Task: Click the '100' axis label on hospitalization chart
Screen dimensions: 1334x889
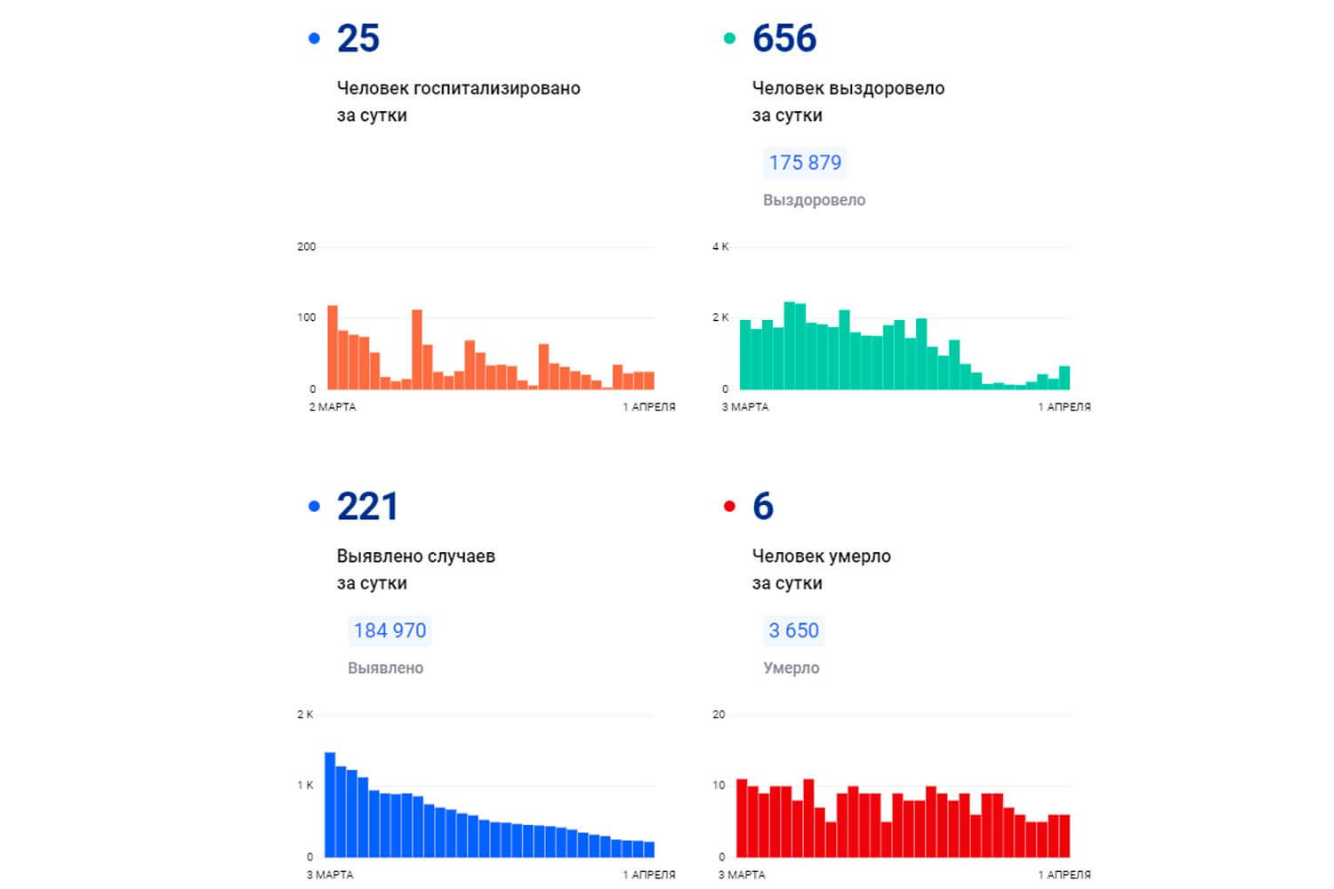Action: (306, 317)
